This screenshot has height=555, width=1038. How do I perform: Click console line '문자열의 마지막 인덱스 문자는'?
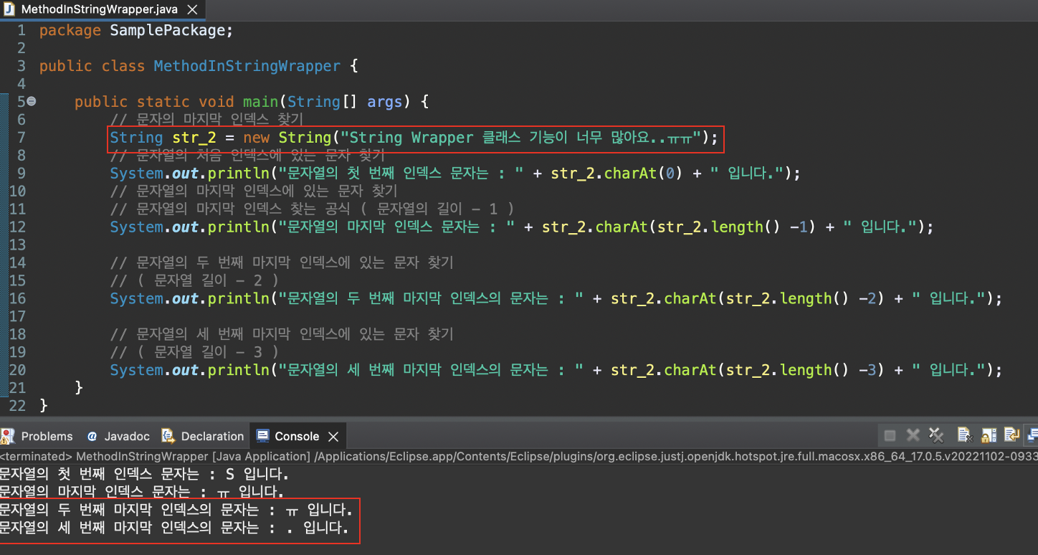142,493
